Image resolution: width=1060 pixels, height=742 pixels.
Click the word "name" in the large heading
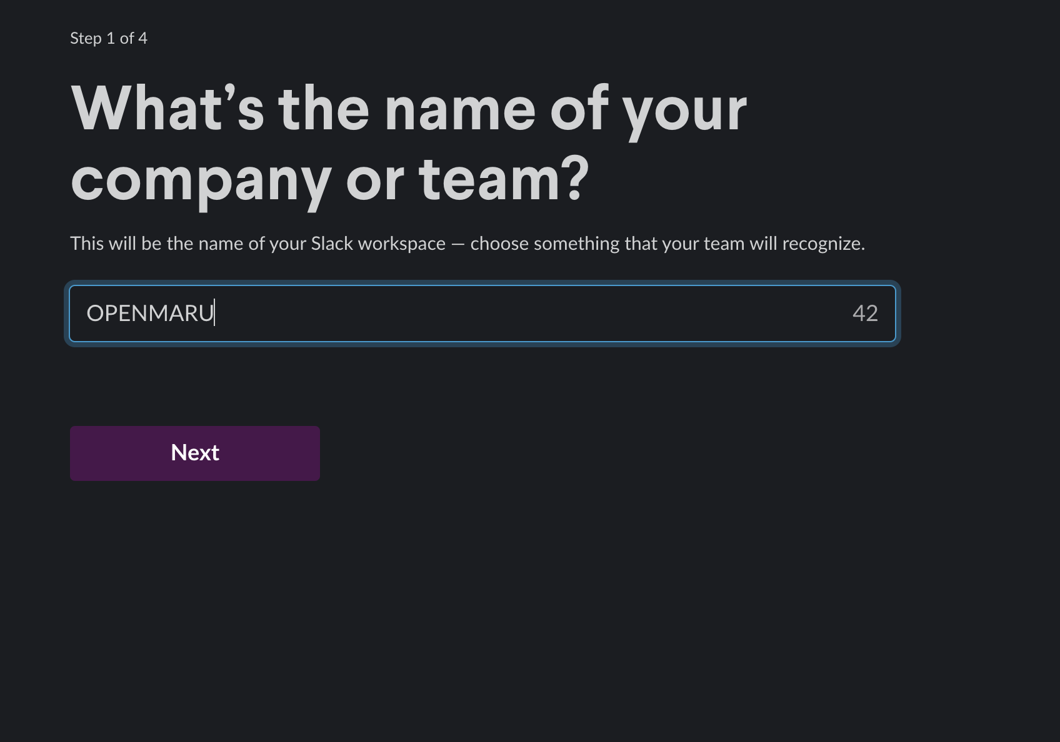coord(460,109)
